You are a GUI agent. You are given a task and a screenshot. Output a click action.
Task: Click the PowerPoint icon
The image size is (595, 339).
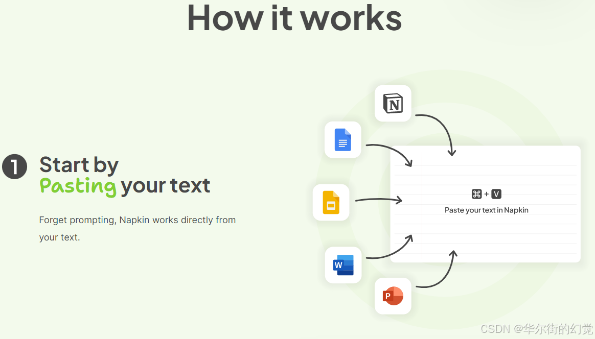(393, 296)
